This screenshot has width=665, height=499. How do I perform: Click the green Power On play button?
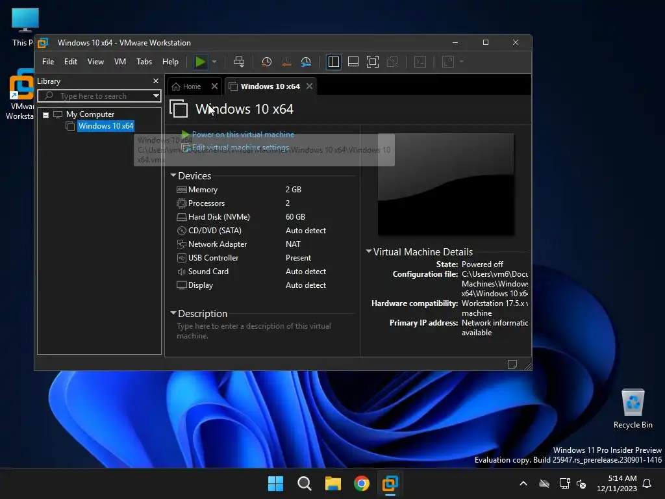pyautogui.click(x=200, y=62)
